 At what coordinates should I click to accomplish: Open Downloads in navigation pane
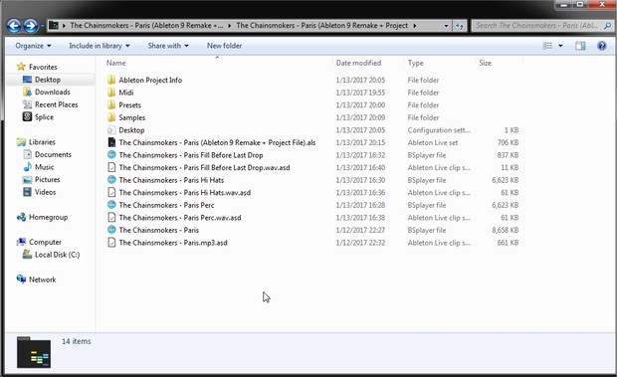pyautogui.click(x=47, y=92)
